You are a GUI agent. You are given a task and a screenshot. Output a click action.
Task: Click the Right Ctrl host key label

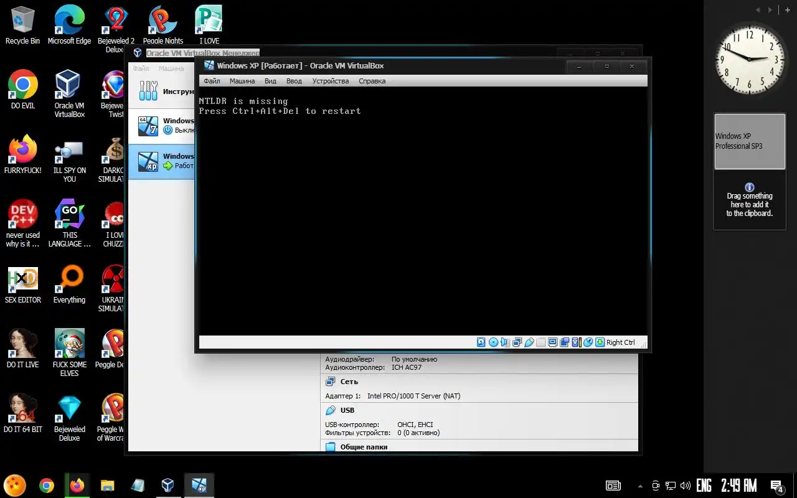click(x=621, y=342)
